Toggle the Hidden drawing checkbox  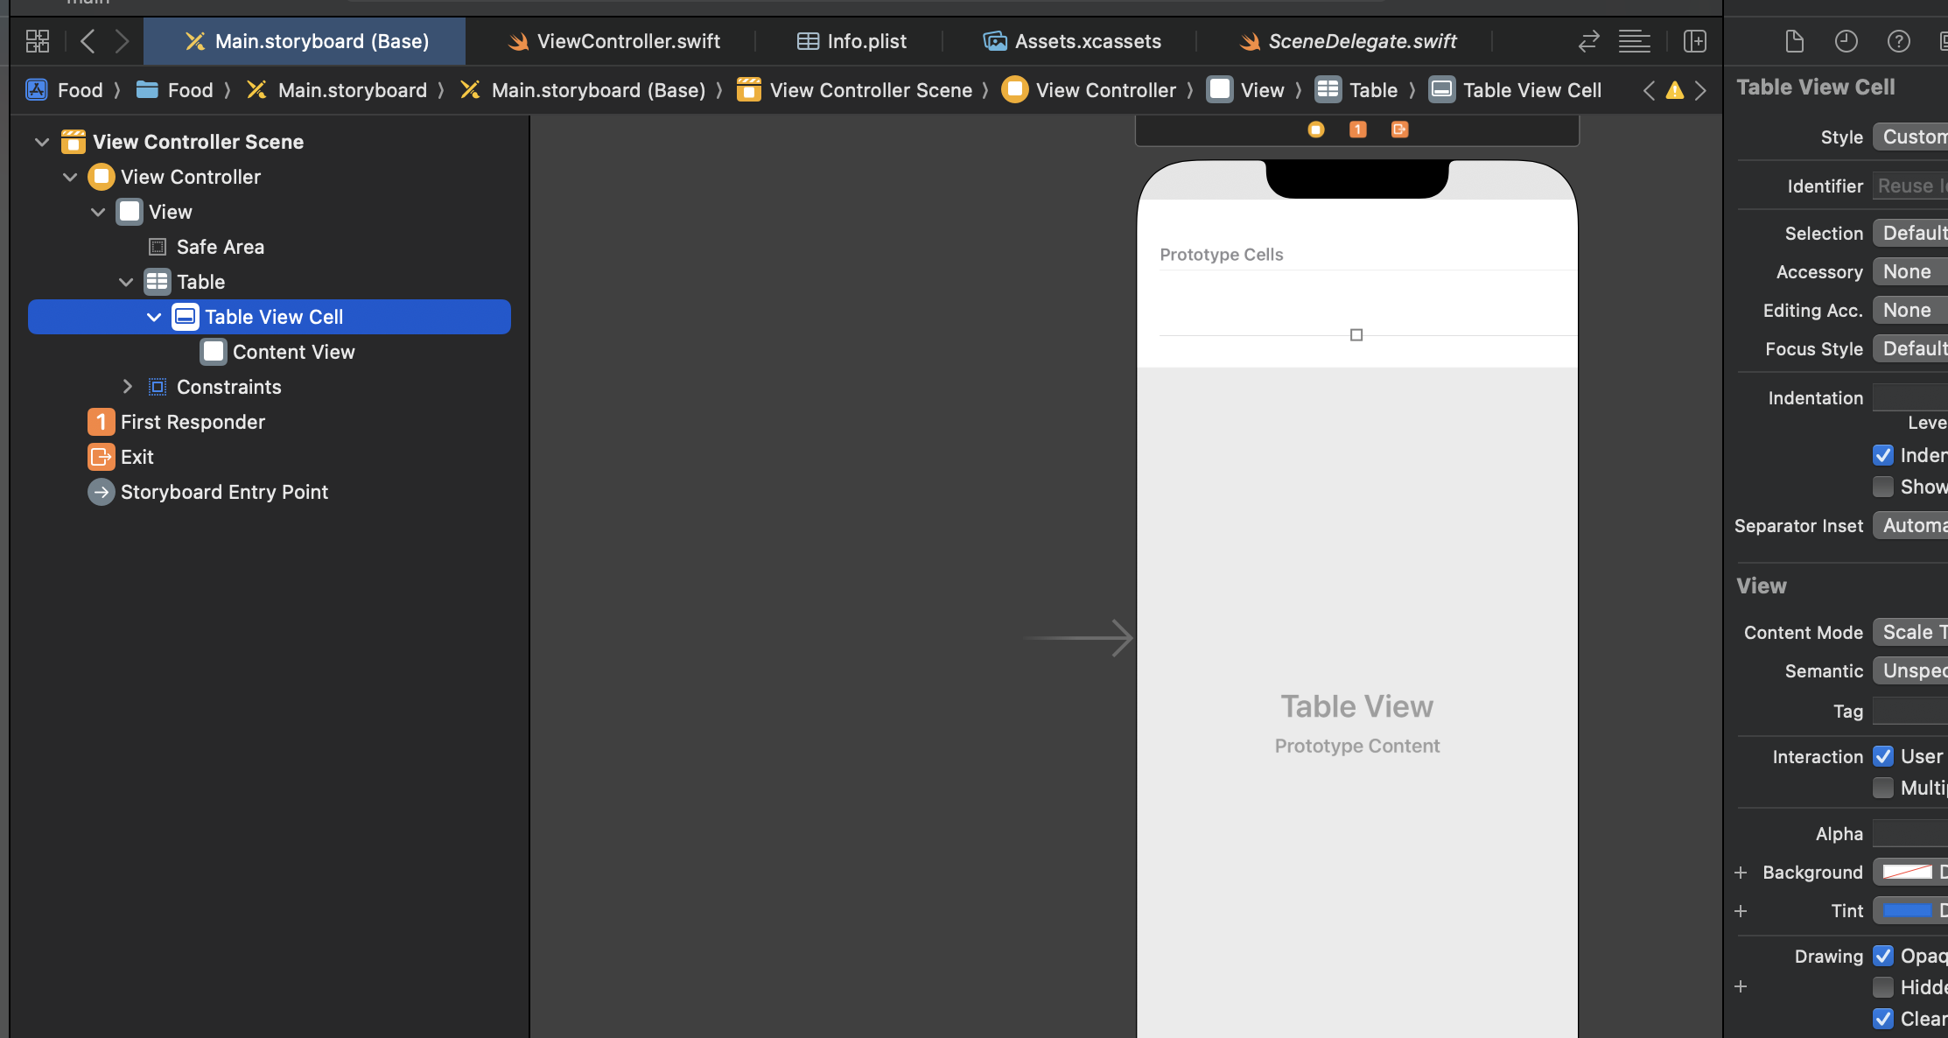coord(1883,987)
